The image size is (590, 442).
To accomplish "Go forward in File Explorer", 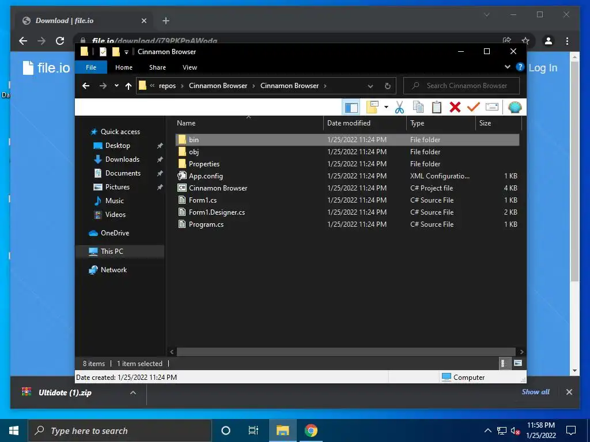I will pos(103,86).
